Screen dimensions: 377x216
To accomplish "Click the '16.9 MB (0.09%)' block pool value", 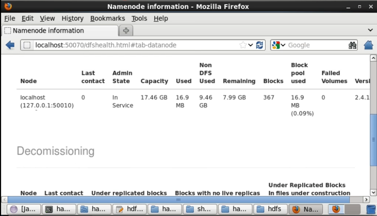I will [x=302, y=105].
